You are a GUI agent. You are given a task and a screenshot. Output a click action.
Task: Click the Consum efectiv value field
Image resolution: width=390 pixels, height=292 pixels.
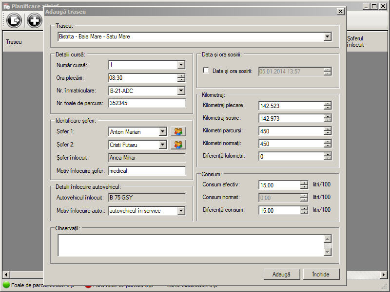click(279, 185)
